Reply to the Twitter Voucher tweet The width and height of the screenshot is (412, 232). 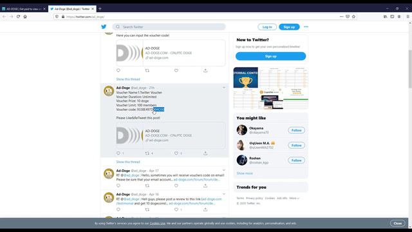point(118,153)
